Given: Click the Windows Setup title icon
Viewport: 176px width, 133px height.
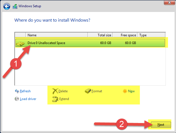Looking at the screenshot, I should pyautogui.click(x=15, y=6).
